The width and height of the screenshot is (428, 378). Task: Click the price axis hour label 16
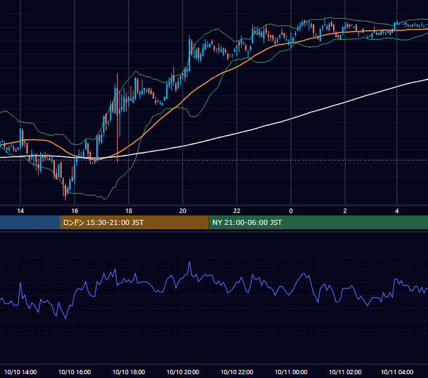coord(74,210)
